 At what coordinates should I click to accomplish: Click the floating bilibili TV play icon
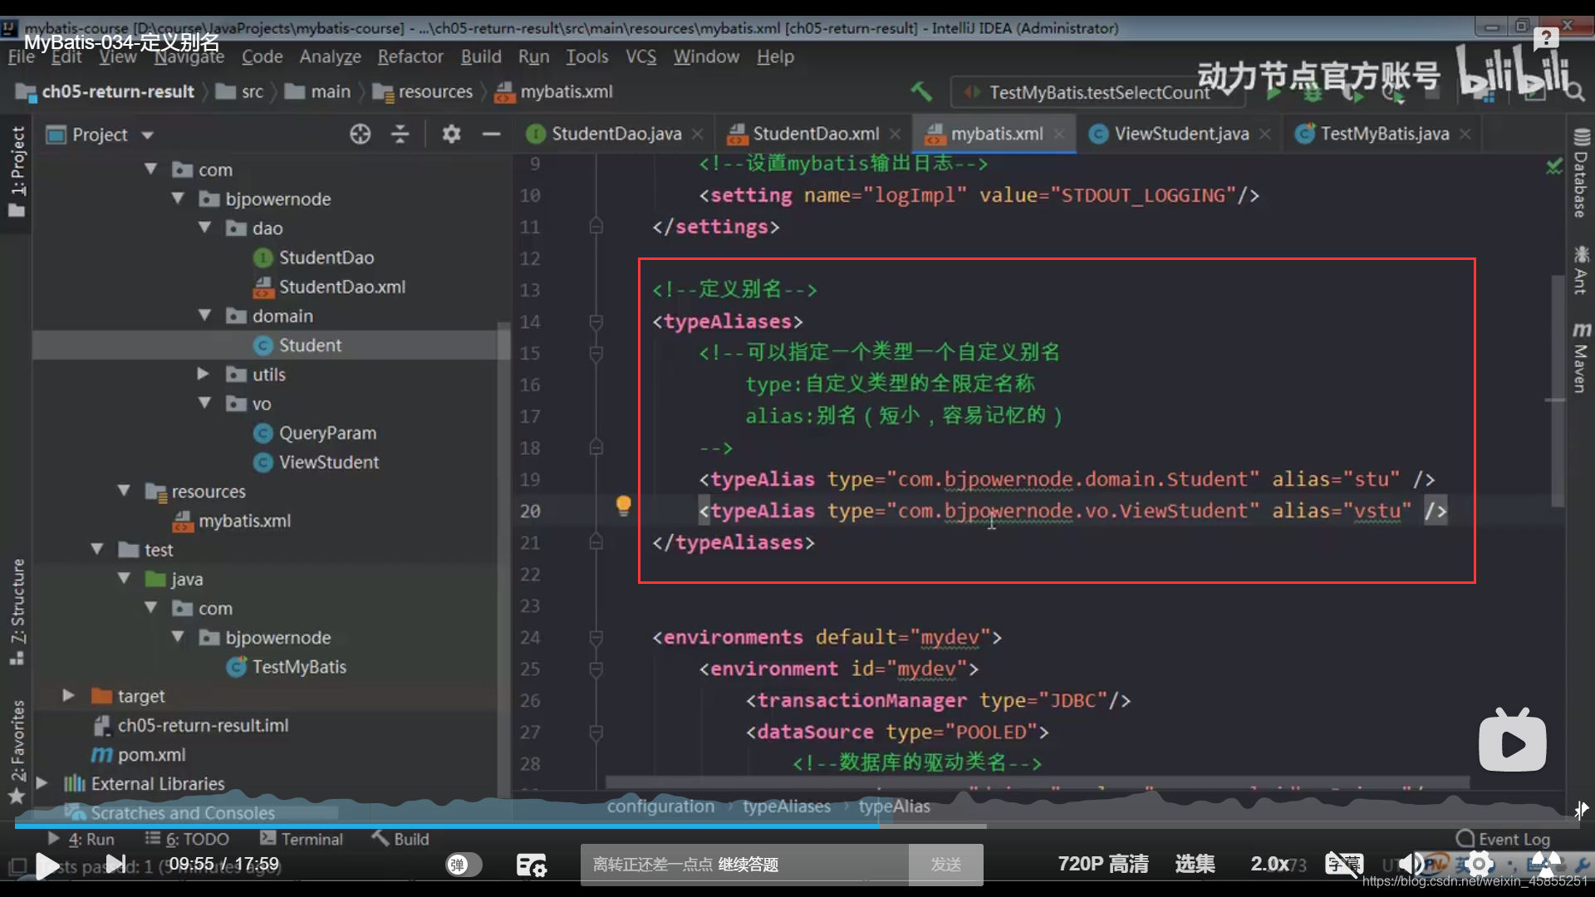[x=1512, y=741]
